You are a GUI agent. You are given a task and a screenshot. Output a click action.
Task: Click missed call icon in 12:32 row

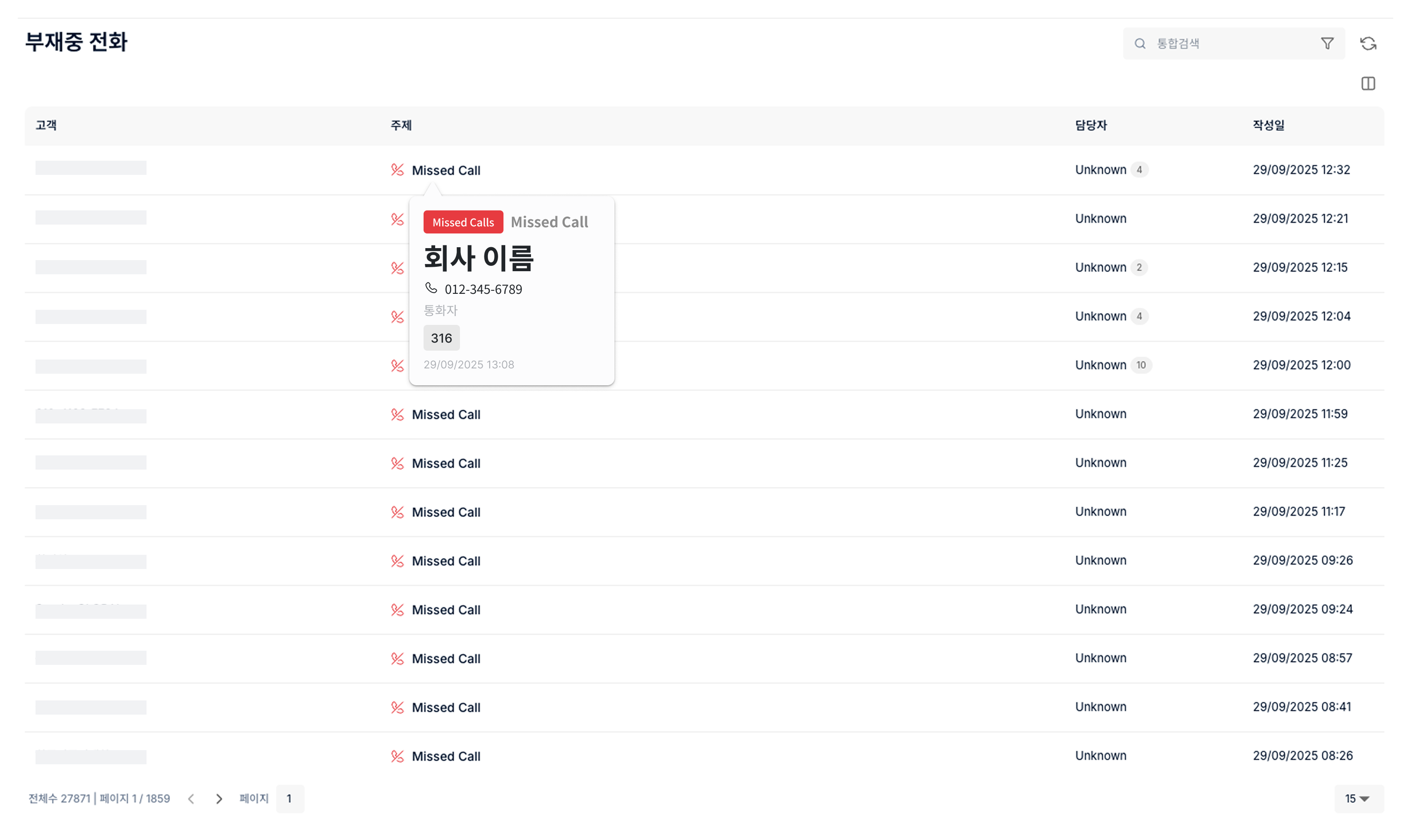tap(397, 170)
